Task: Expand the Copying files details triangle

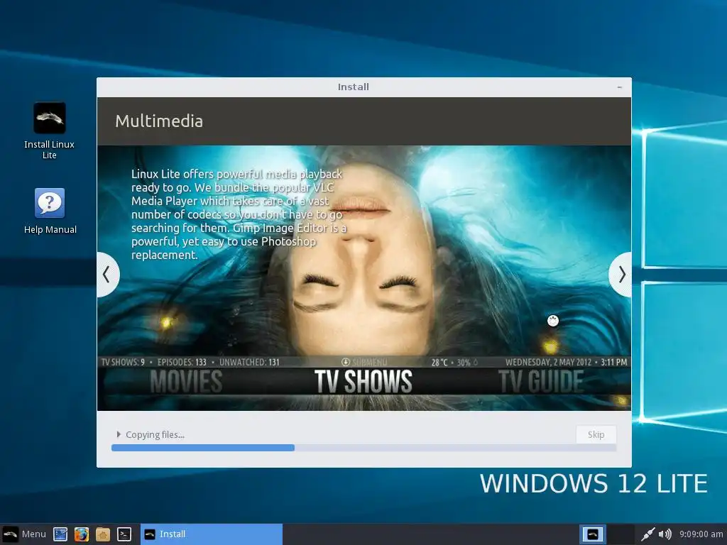Action: (119, 434)
